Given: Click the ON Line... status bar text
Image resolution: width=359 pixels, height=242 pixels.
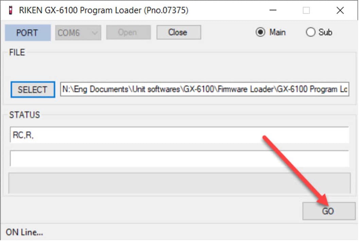Looking at the screenshot, I should (x=24, y=233).
